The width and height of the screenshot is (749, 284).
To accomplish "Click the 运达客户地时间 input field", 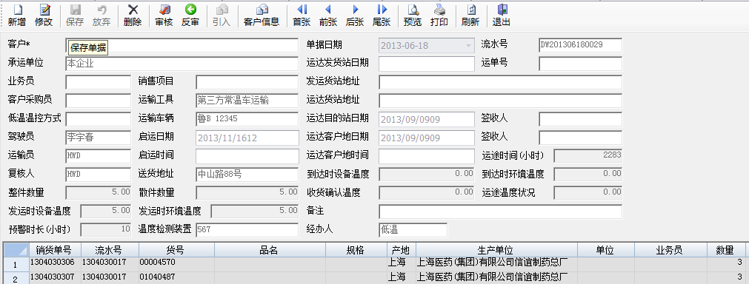I will click(427, 155).
